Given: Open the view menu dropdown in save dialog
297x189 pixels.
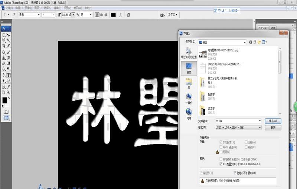Looking at the screenshot, I should [x=264, y=42].
